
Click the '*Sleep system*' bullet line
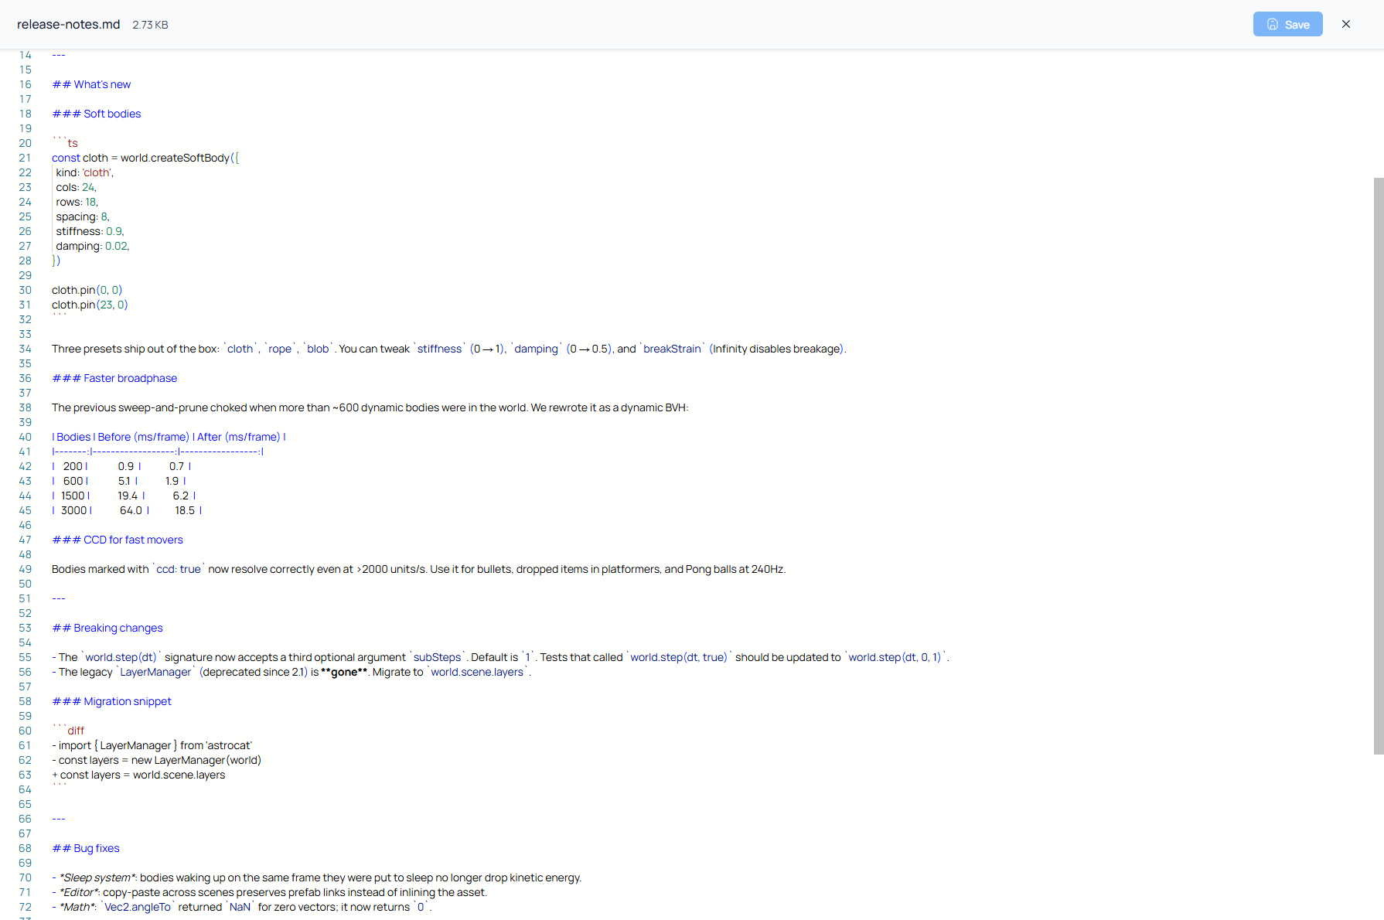(x=316, y=877)
